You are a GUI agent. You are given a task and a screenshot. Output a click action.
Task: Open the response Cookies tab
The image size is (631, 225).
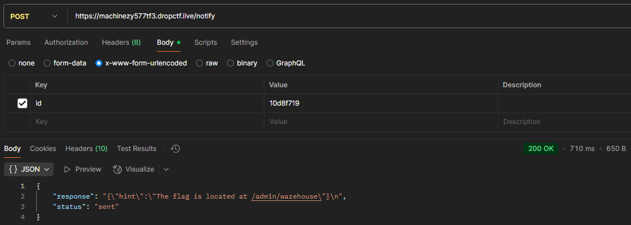(x=43, y=149)
